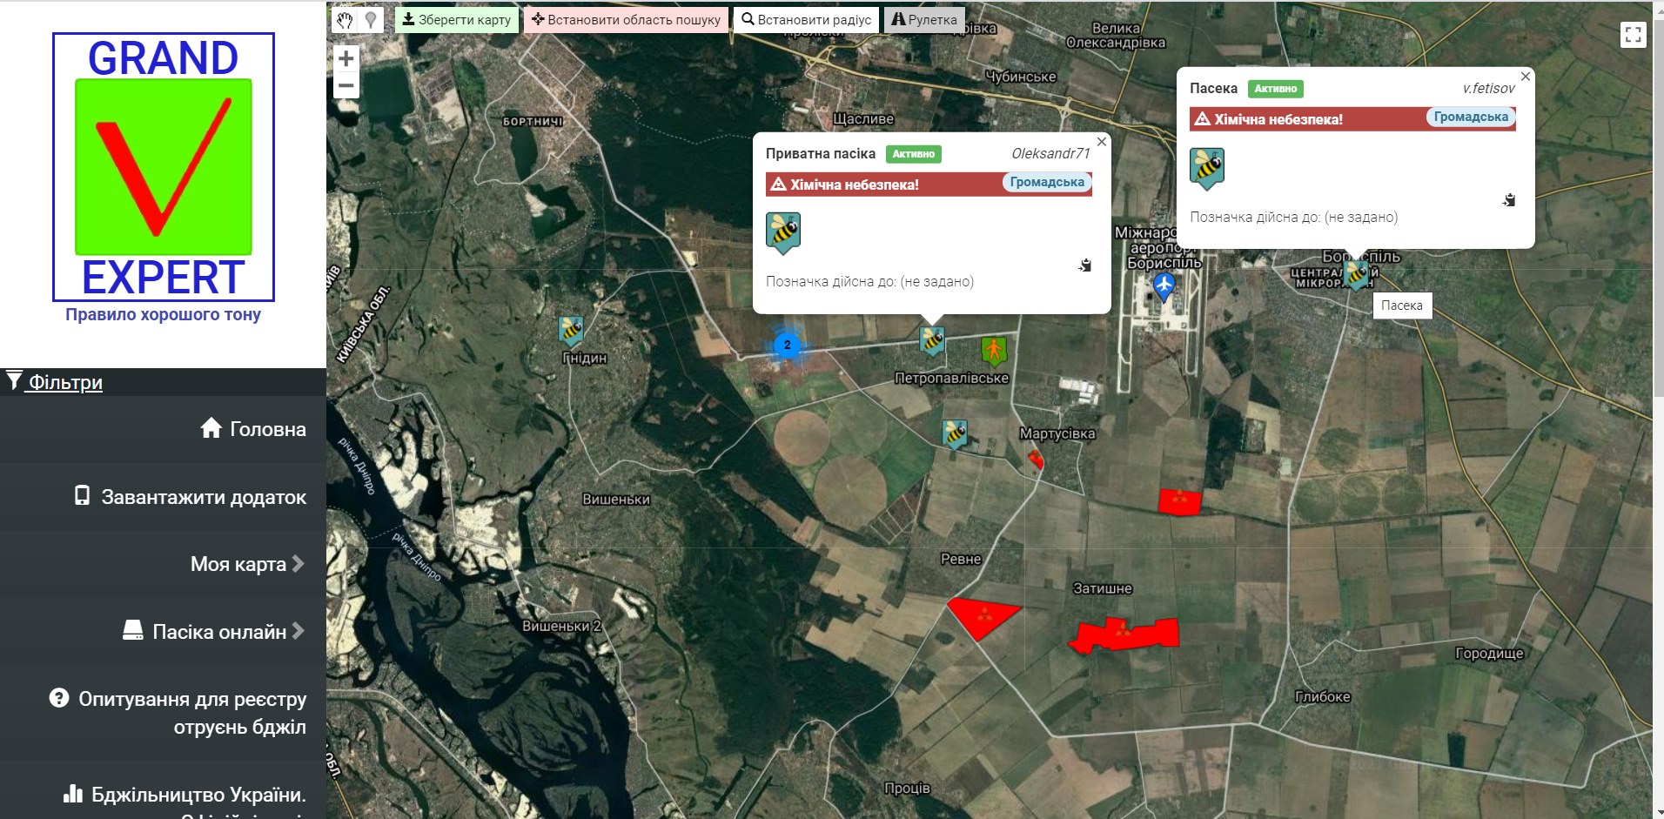Click the Встановити радіус button
Viewport: 1664px width, 819px height.
[806, 20]
